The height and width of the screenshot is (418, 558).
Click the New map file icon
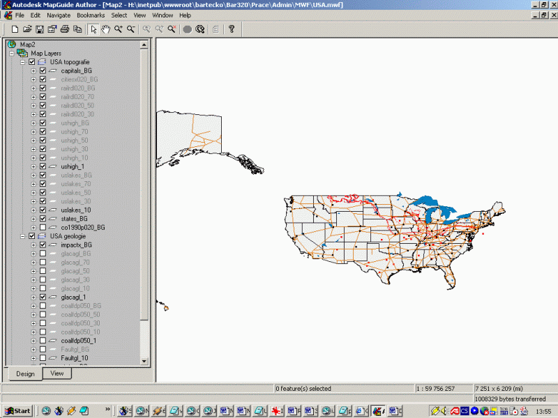point(15,29)
